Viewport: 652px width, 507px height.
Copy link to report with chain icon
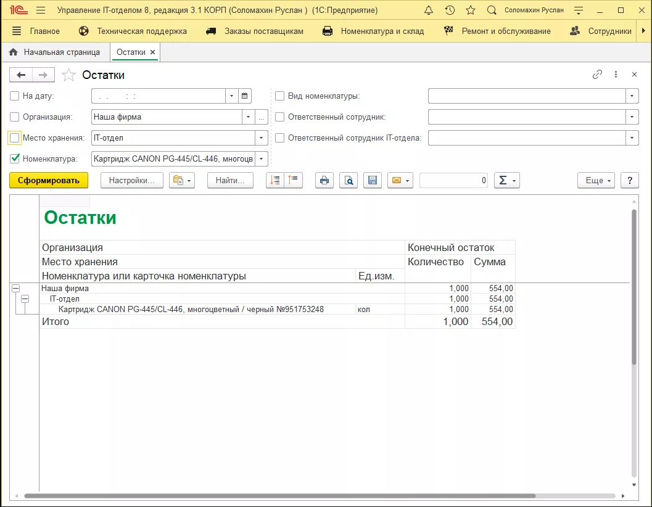point(597,75)
